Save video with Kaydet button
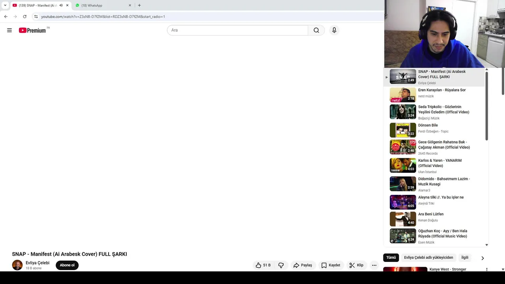The height and width of the screenshot is (284, 505). pyautogui.click(x=331, y=265)
